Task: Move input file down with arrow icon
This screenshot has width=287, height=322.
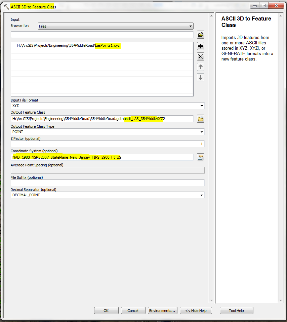Action: (201, 77)
